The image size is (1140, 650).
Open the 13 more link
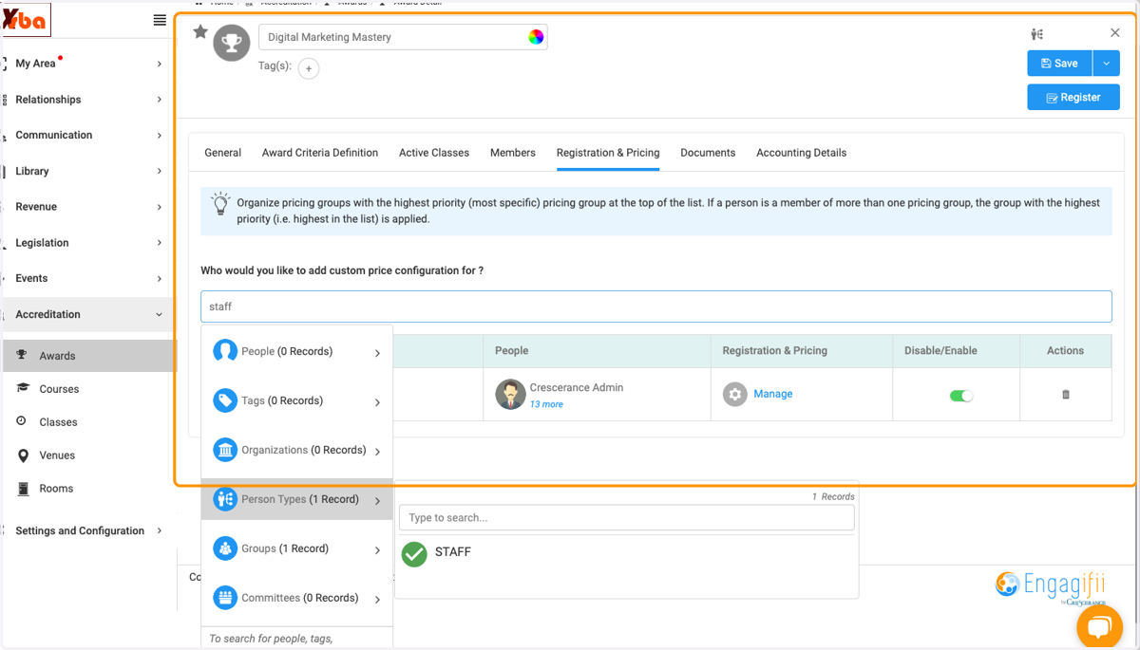coord(546,404)
